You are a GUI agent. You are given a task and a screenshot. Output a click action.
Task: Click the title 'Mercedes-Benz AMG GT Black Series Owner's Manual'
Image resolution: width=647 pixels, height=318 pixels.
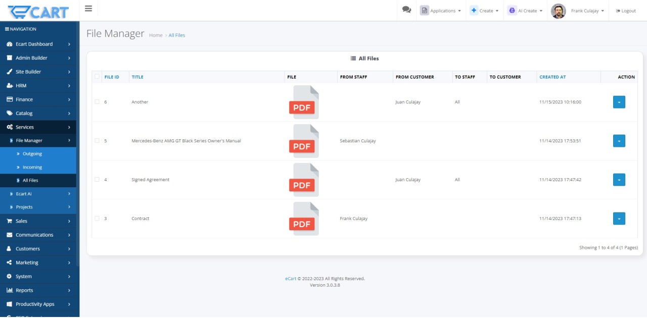[186, 141]
